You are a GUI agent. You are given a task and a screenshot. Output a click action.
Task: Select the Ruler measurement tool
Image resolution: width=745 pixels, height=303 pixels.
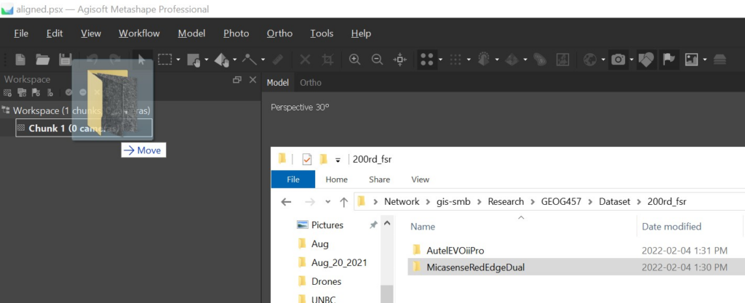[279, 60]
